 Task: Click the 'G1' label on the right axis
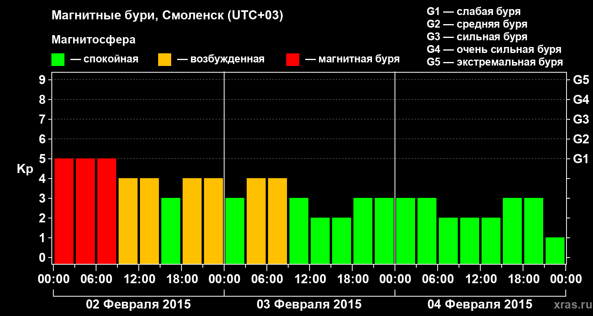pyautogui.click(x=581, y=159)
